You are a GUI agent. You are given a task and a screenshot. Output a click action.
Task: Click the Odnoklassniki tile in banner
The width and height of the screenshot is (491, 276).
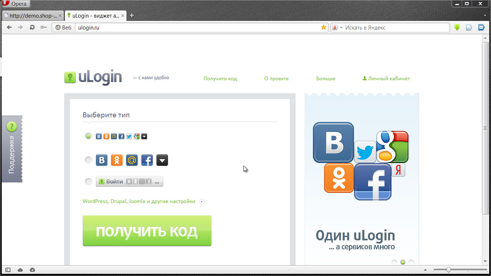coord(339,178)
